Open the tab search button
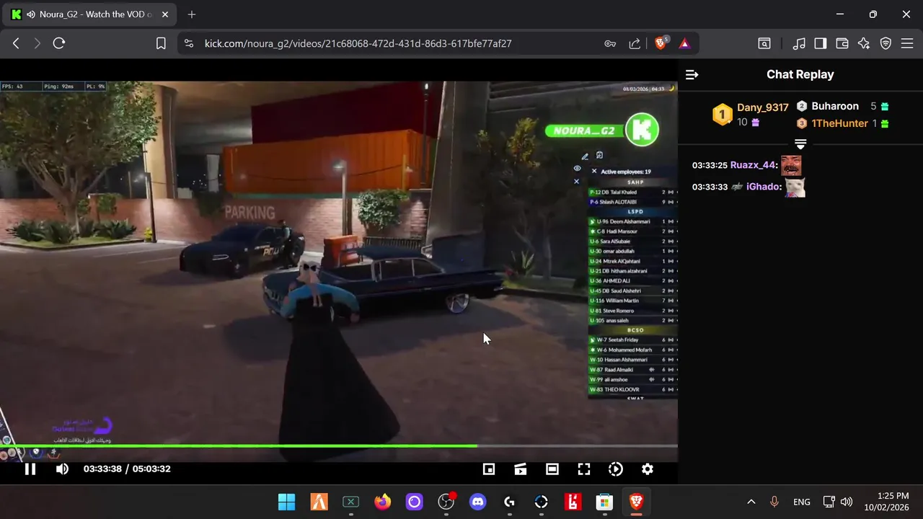923x519 pixels. click(x=764, y=43)
